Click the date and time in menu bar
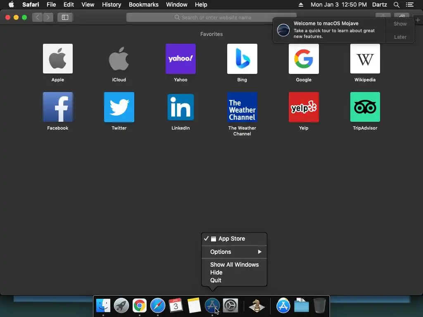The width and height of the screenshot is (423, 317). click(x=339, y=5)
